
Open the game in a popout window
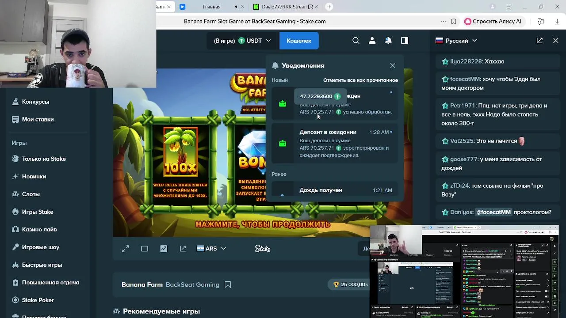click(183, 249)
